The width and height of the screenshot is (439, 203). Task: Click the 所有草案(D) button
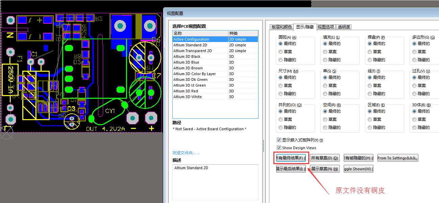[324, 158]
